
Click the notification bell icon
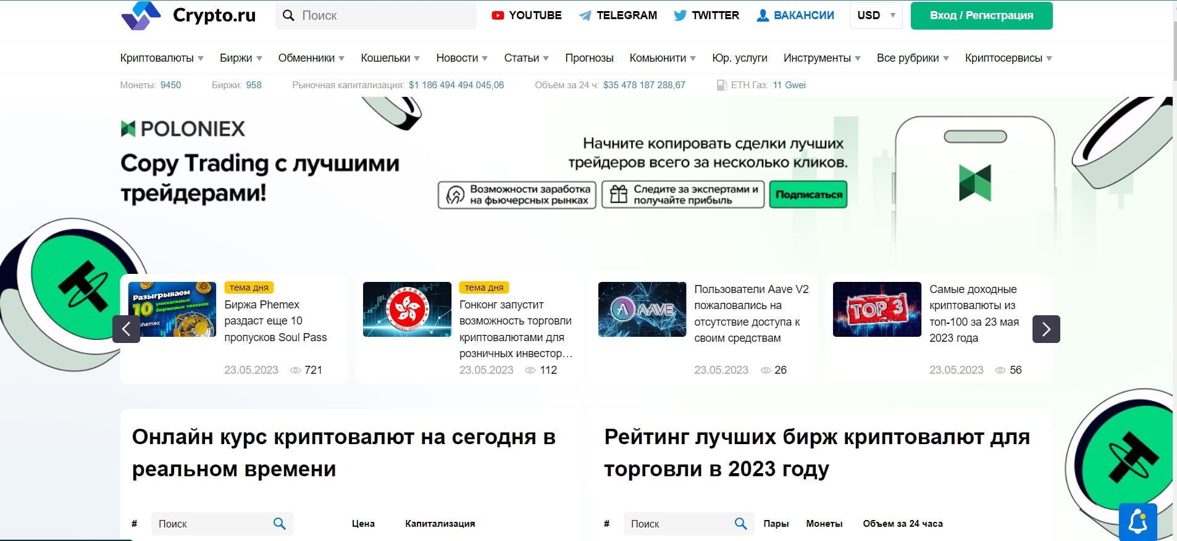(1138, 522)
